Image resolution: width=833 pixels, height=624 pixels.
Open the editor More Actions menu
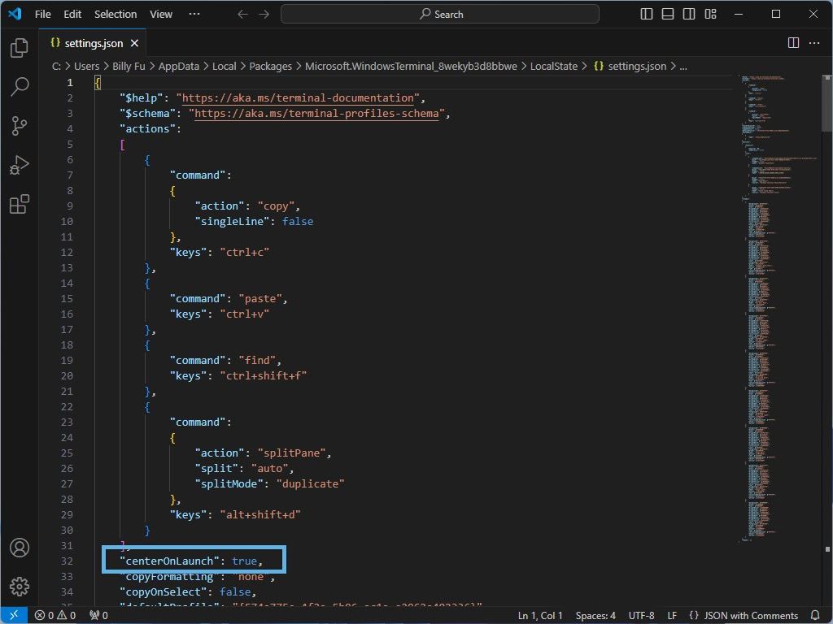pos(814,43)
